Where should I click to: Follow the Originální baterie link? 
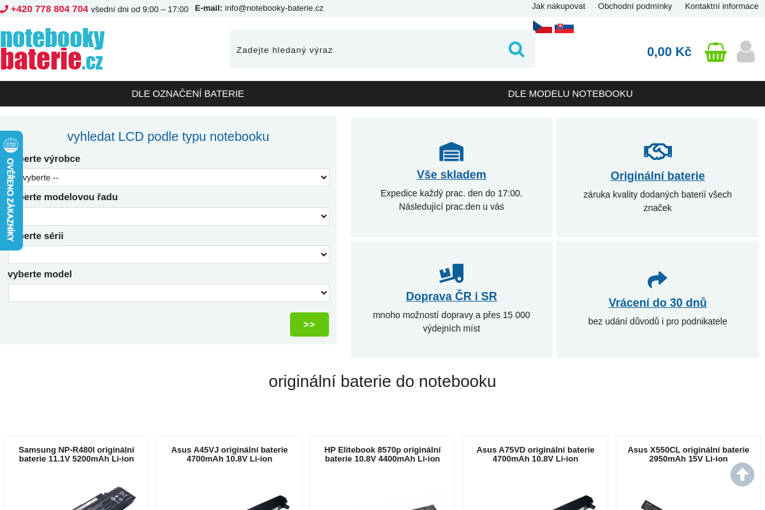658,176
